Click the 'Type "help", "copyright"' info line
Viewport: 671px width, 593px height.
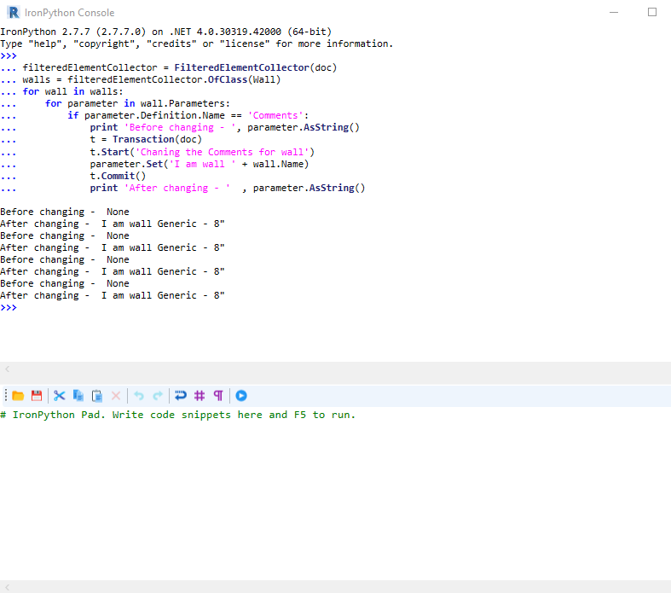coord(196,44)
